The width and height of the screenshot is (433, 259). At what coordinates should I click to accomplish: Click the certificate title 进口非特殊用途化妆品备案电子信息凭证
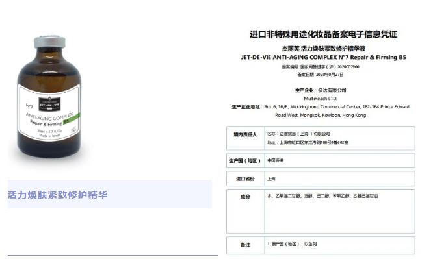323,34
